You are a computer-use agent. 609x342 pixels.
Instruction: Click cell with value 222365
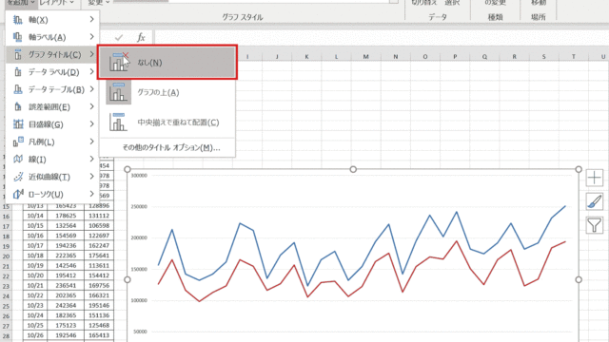pyautogui.click(x=66, y=256)
